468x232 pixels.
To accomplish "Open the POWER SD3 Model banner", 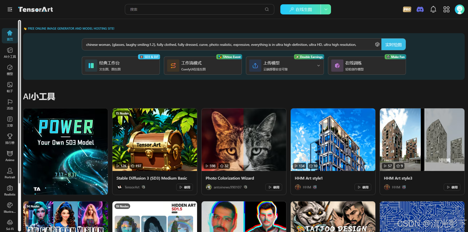I will [x=66, y=152].
